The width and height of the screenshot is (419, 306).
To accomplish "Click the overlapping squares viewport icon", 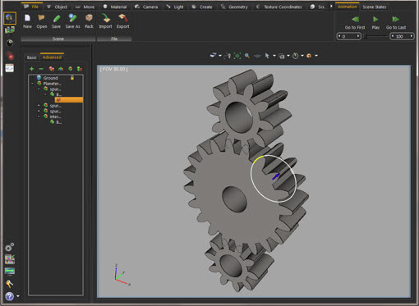I will (281, 56).
